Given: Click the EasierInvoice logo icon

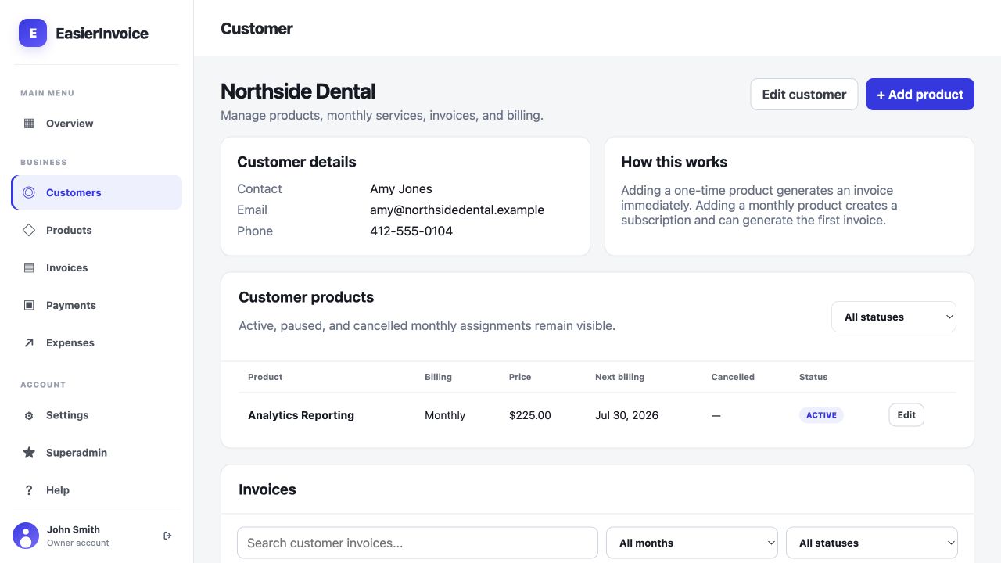Looking at the screenshot, I should 33,33.
